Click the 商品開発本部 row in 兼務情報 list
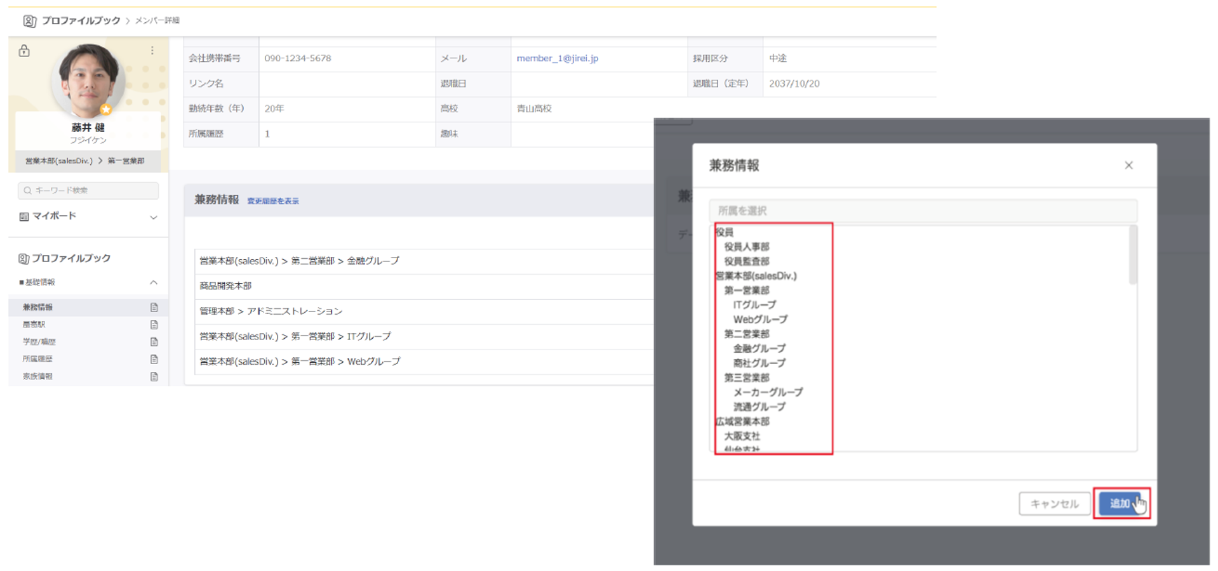Viewport: 1218px width, 571px height. pyautogui.click(x=424, y=286)
